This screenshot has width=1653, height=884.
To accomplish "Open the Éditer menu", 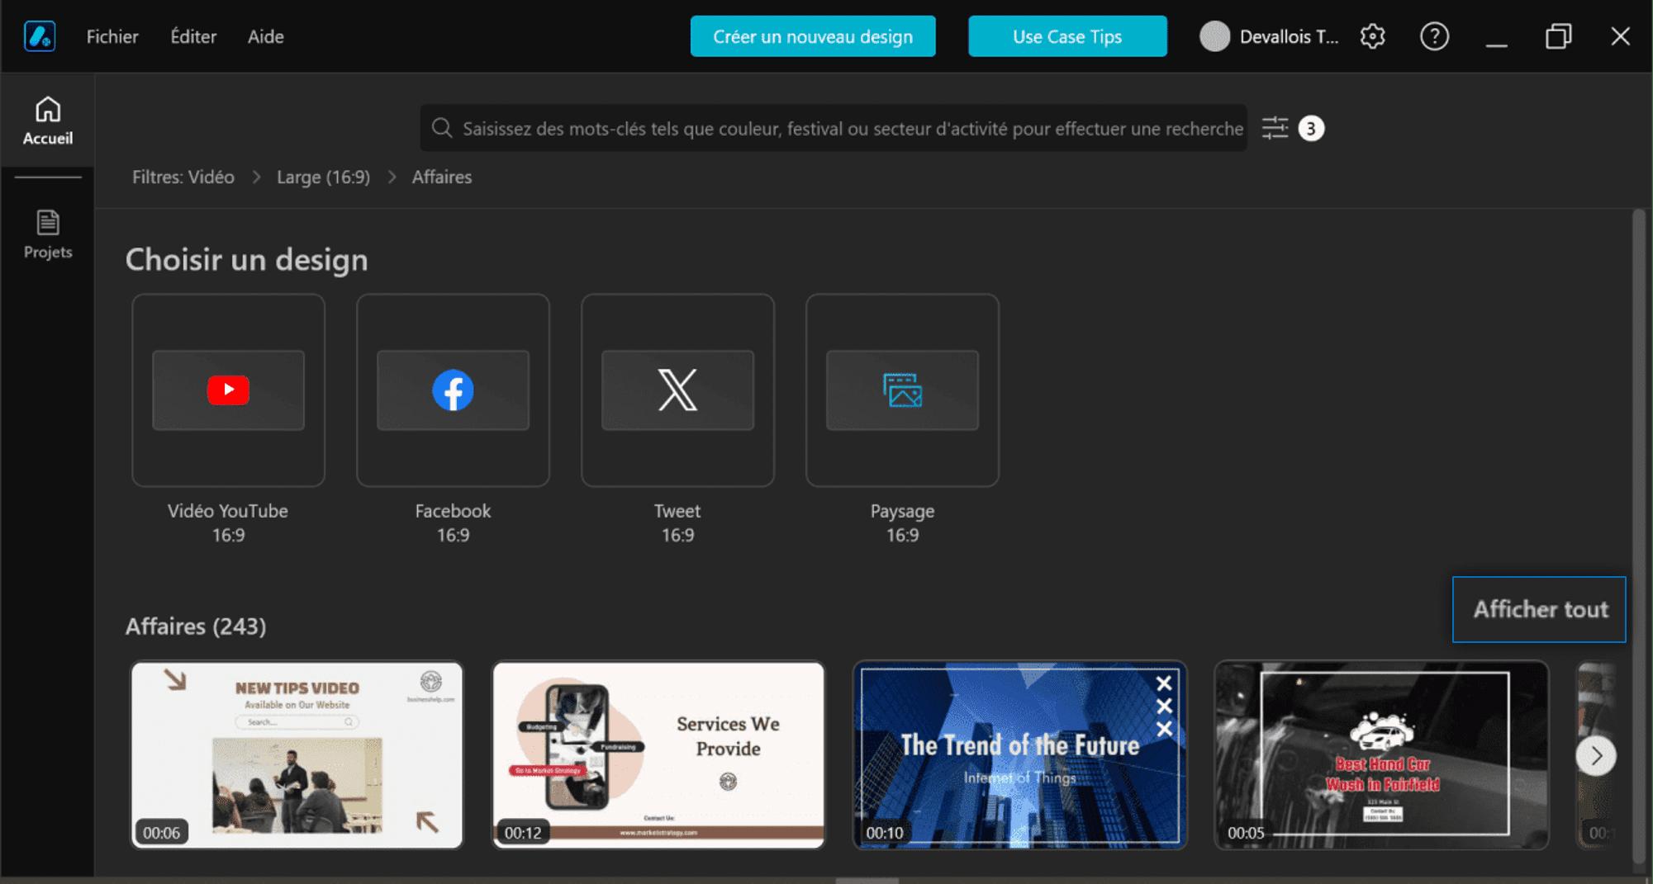I will (x=193, y=36).
